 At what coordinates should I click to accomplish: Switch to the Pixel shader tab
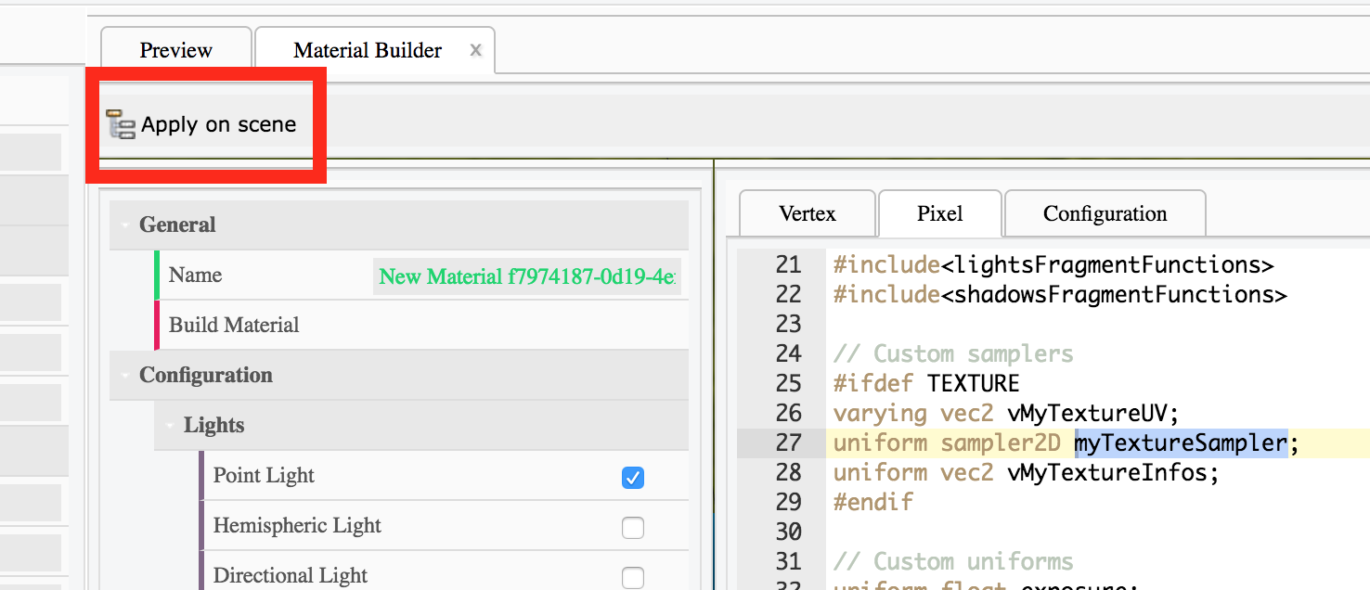click(939, 213)
